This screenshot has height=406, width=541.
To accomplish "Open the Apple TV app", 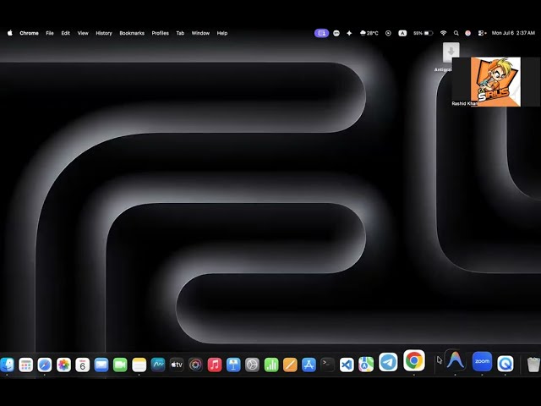I will [x=177, y=365].
